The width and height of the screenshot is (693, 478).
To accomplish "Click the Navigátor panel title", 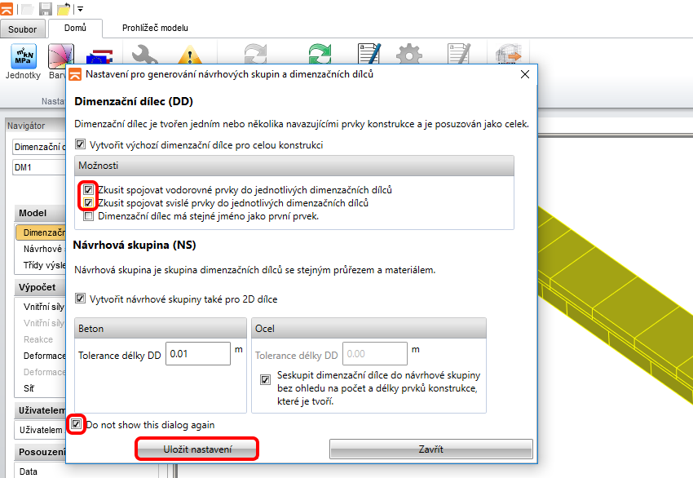I will (x=26, y=126).
